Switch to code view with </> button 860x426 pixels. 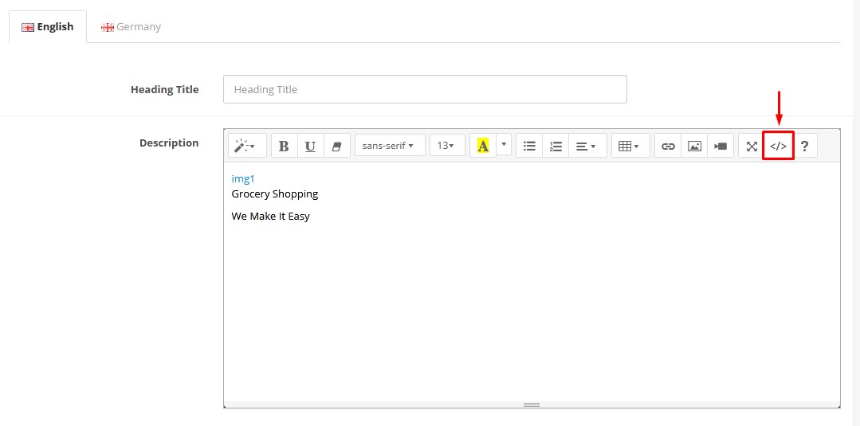(x=778, y=146)
